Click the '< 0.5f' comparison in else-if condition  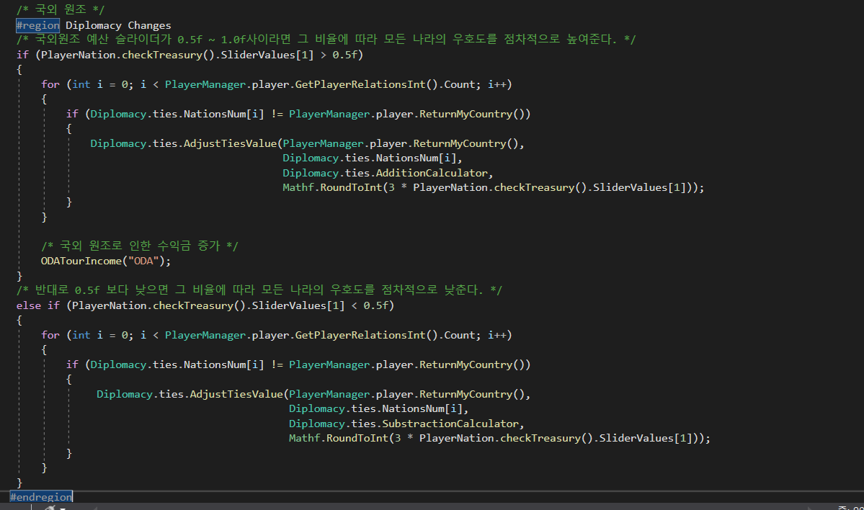pos(370,305)
